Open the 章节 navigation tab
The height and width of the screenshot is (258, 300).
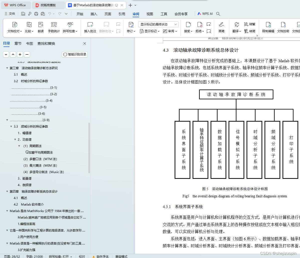point(18,43)
